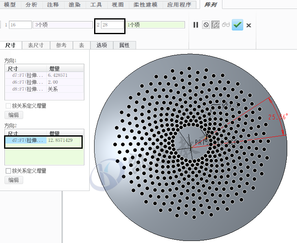Switch to the 表 panel tab
This screenshot has height=243, width=297.
(x=81, y=46)
